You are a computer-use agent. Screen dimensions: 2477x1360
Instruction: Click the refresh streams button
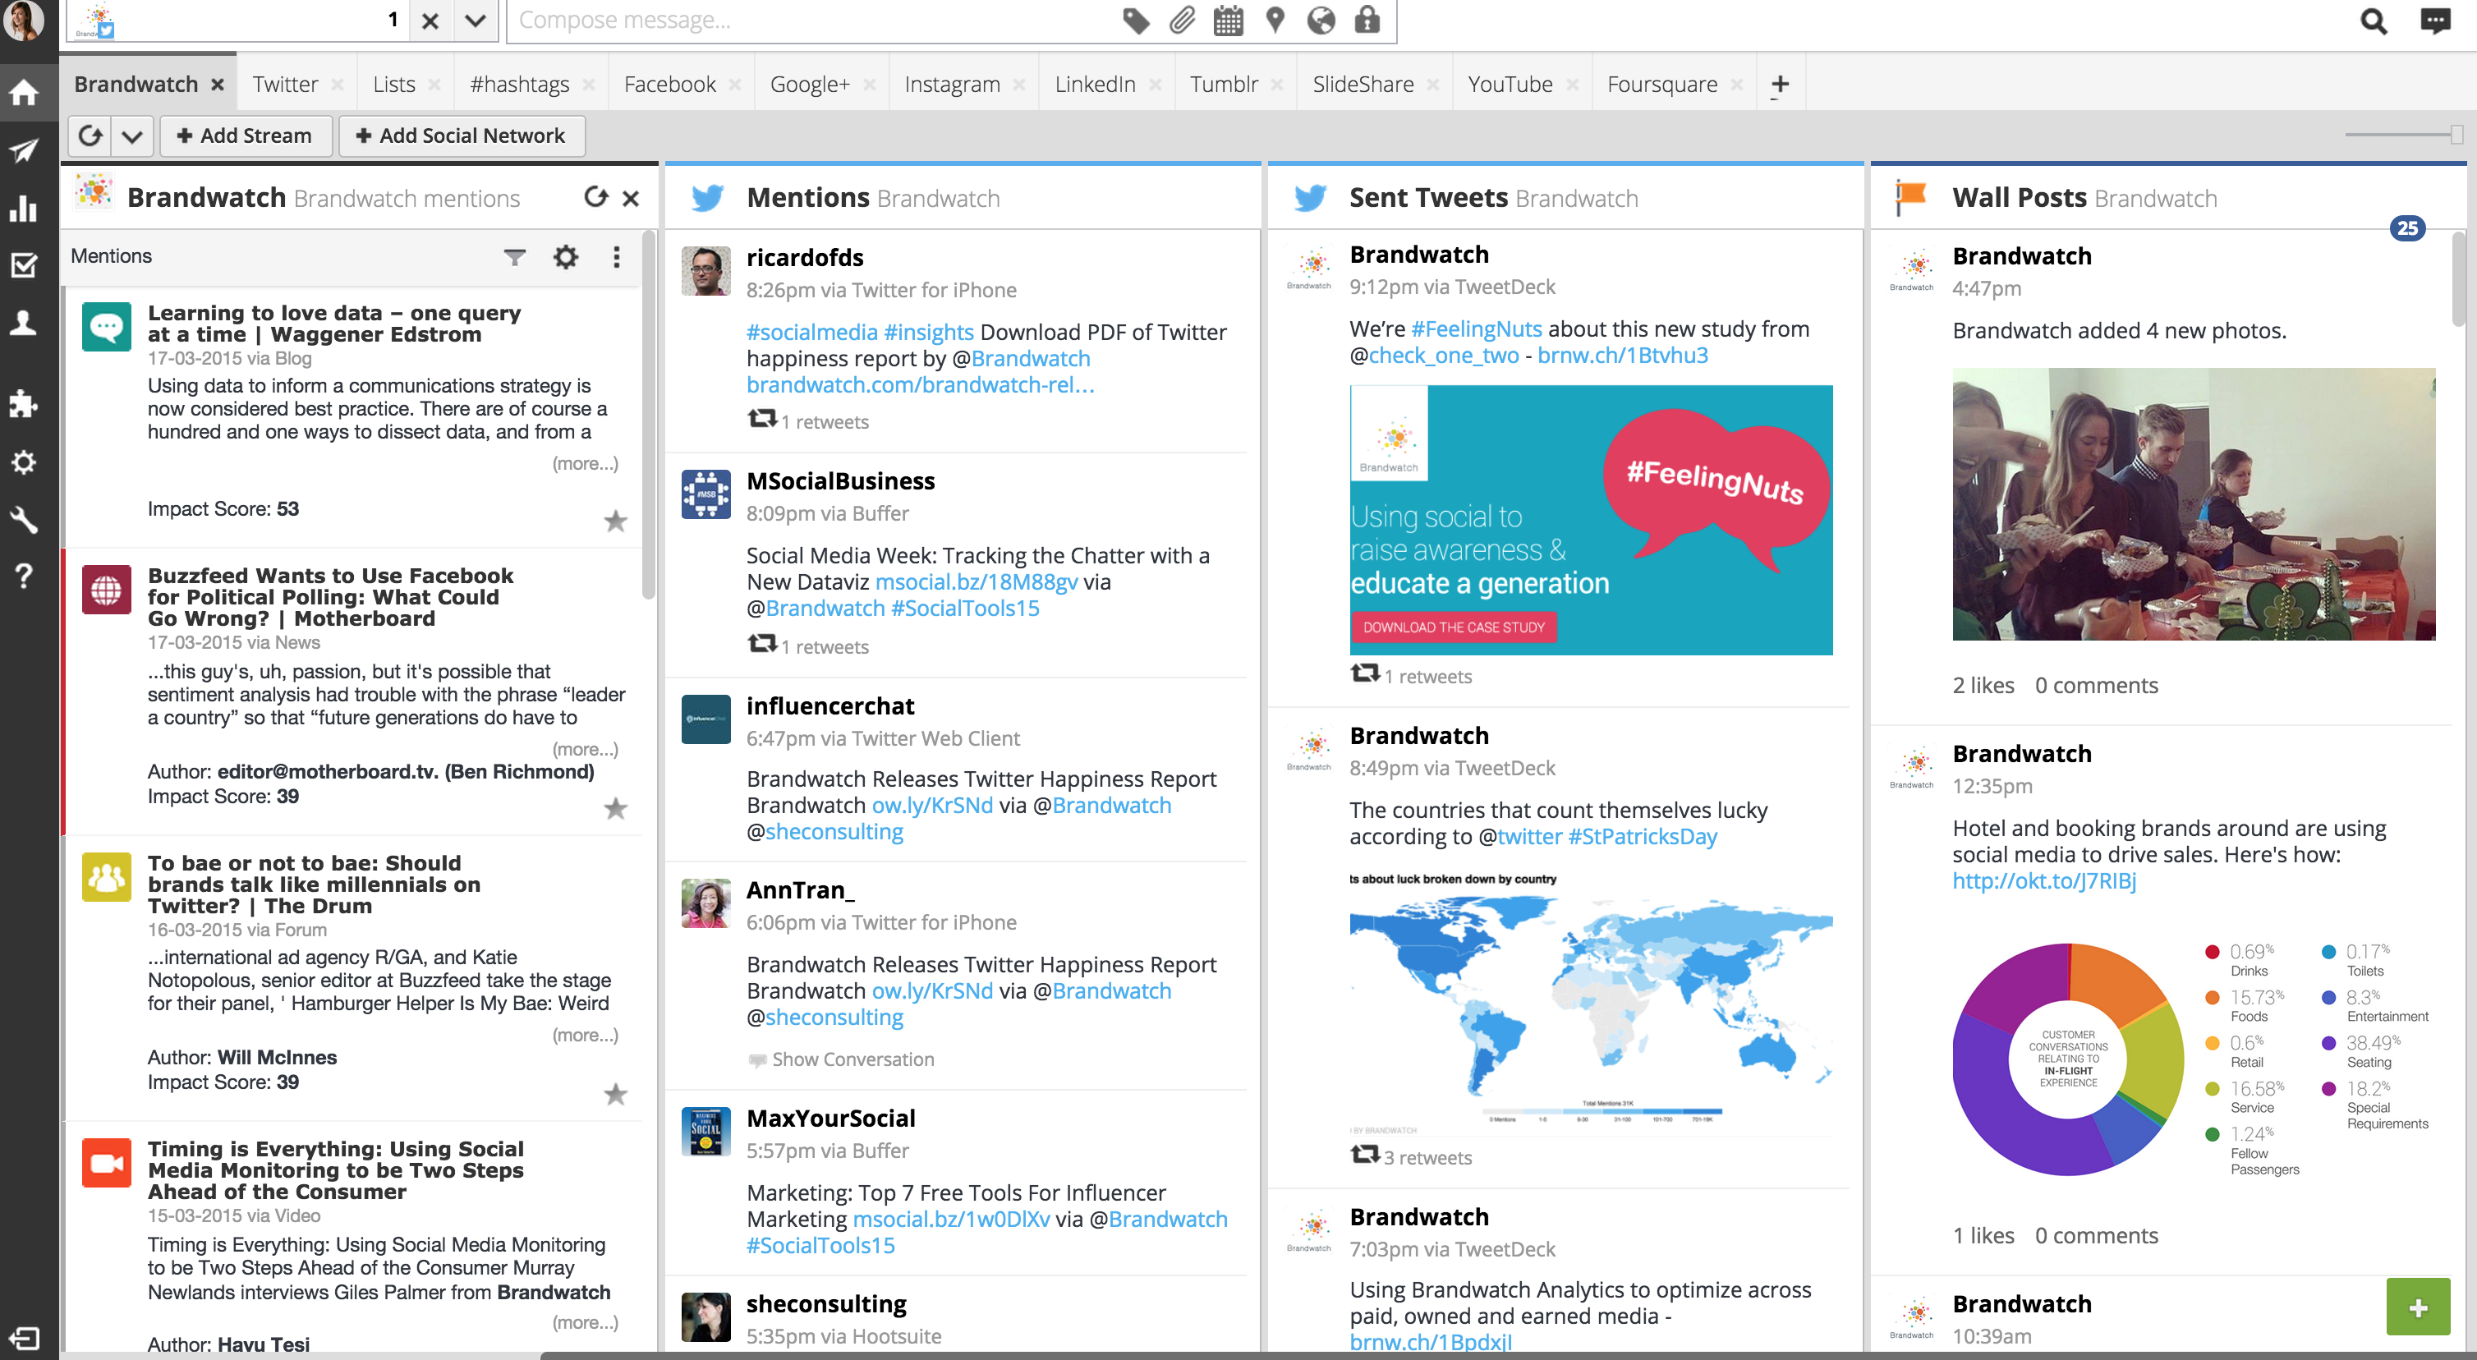pyautogui.click(x=90, y=136)
